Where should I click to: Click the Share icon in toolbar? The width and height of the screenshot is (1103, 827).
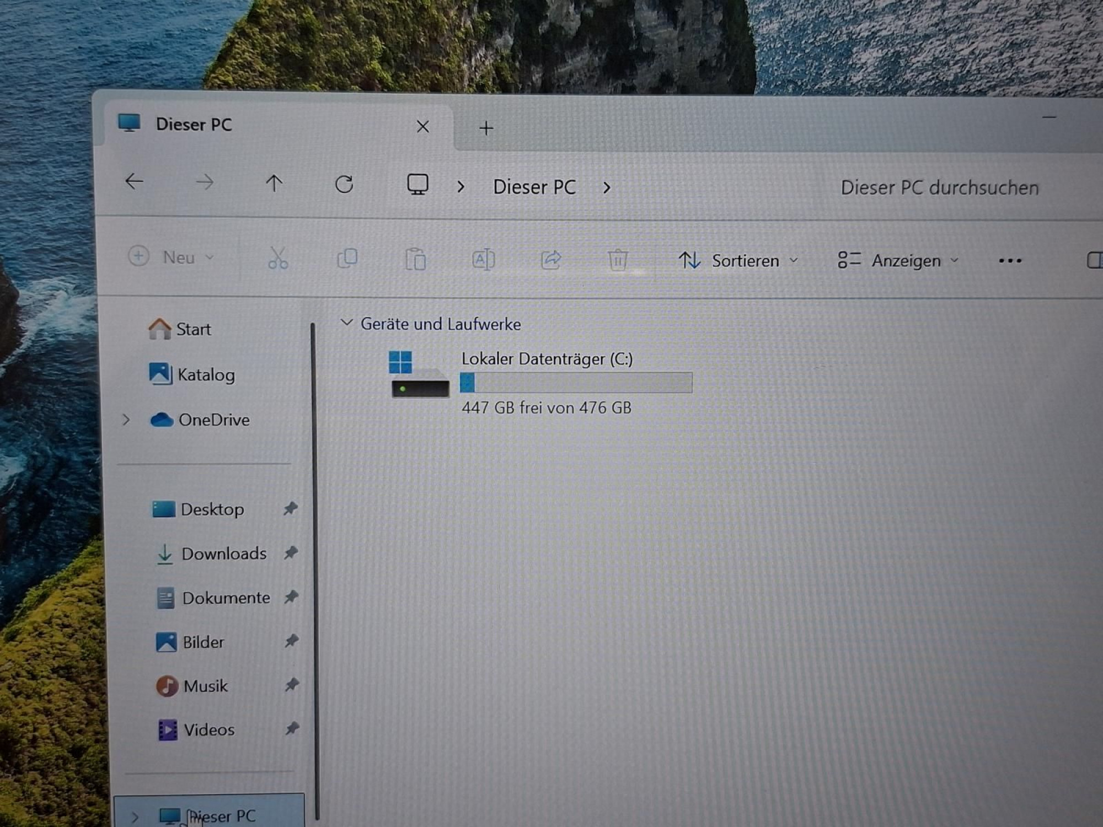click(551, 260)
